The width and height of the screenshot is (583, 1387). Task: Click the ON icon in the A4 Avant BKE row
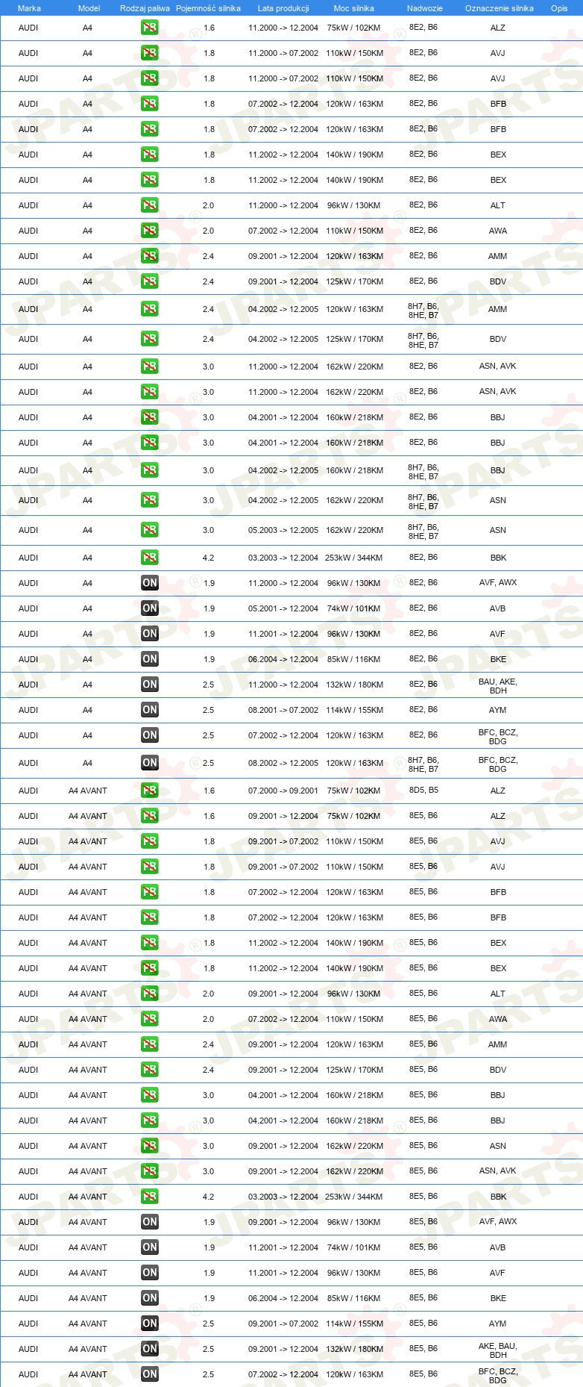pos(149,1298)
